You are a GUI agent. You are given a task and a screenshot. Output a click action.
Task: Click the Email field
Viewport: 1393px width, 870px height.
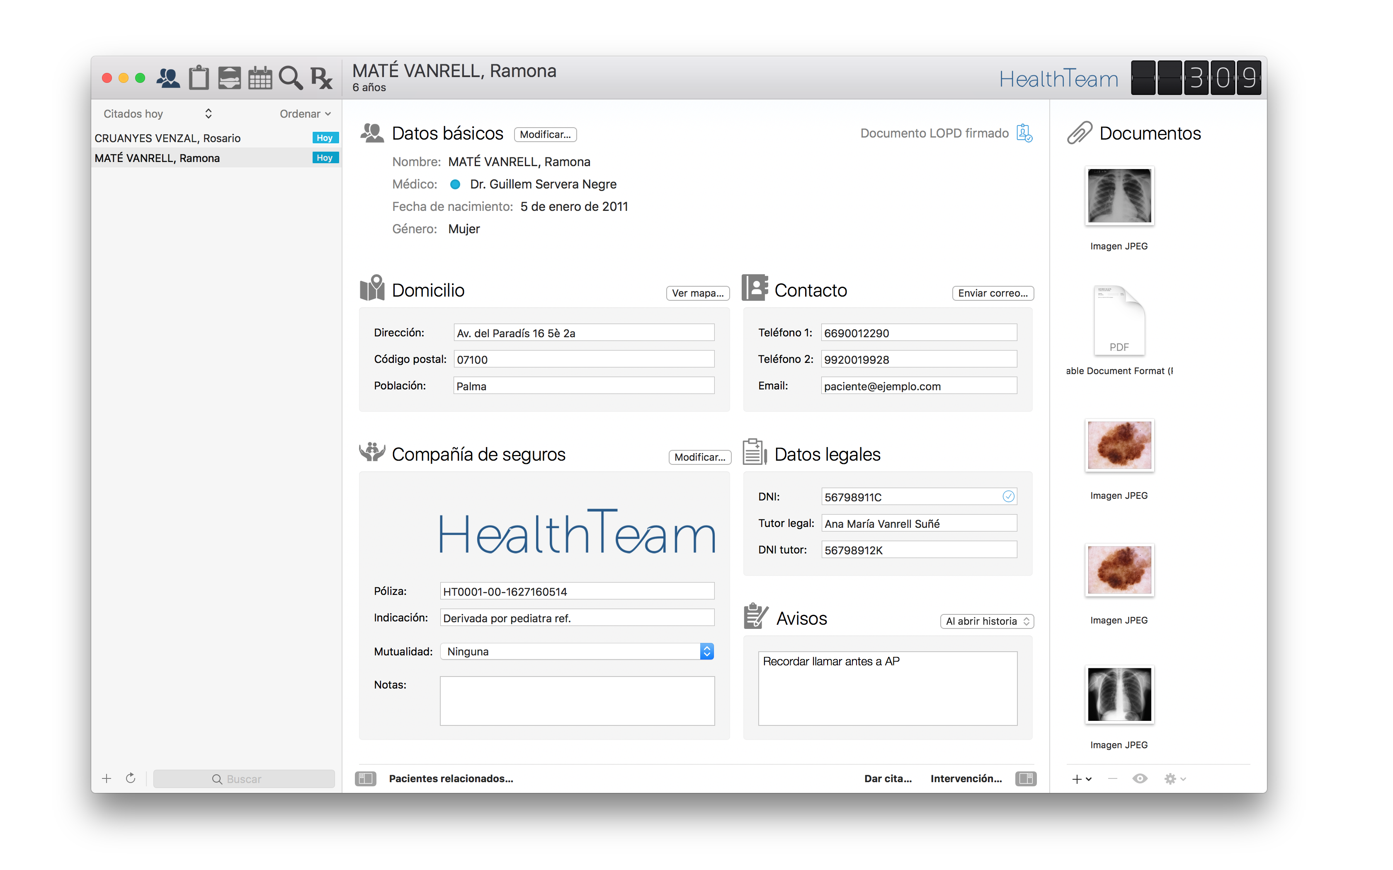919,386
